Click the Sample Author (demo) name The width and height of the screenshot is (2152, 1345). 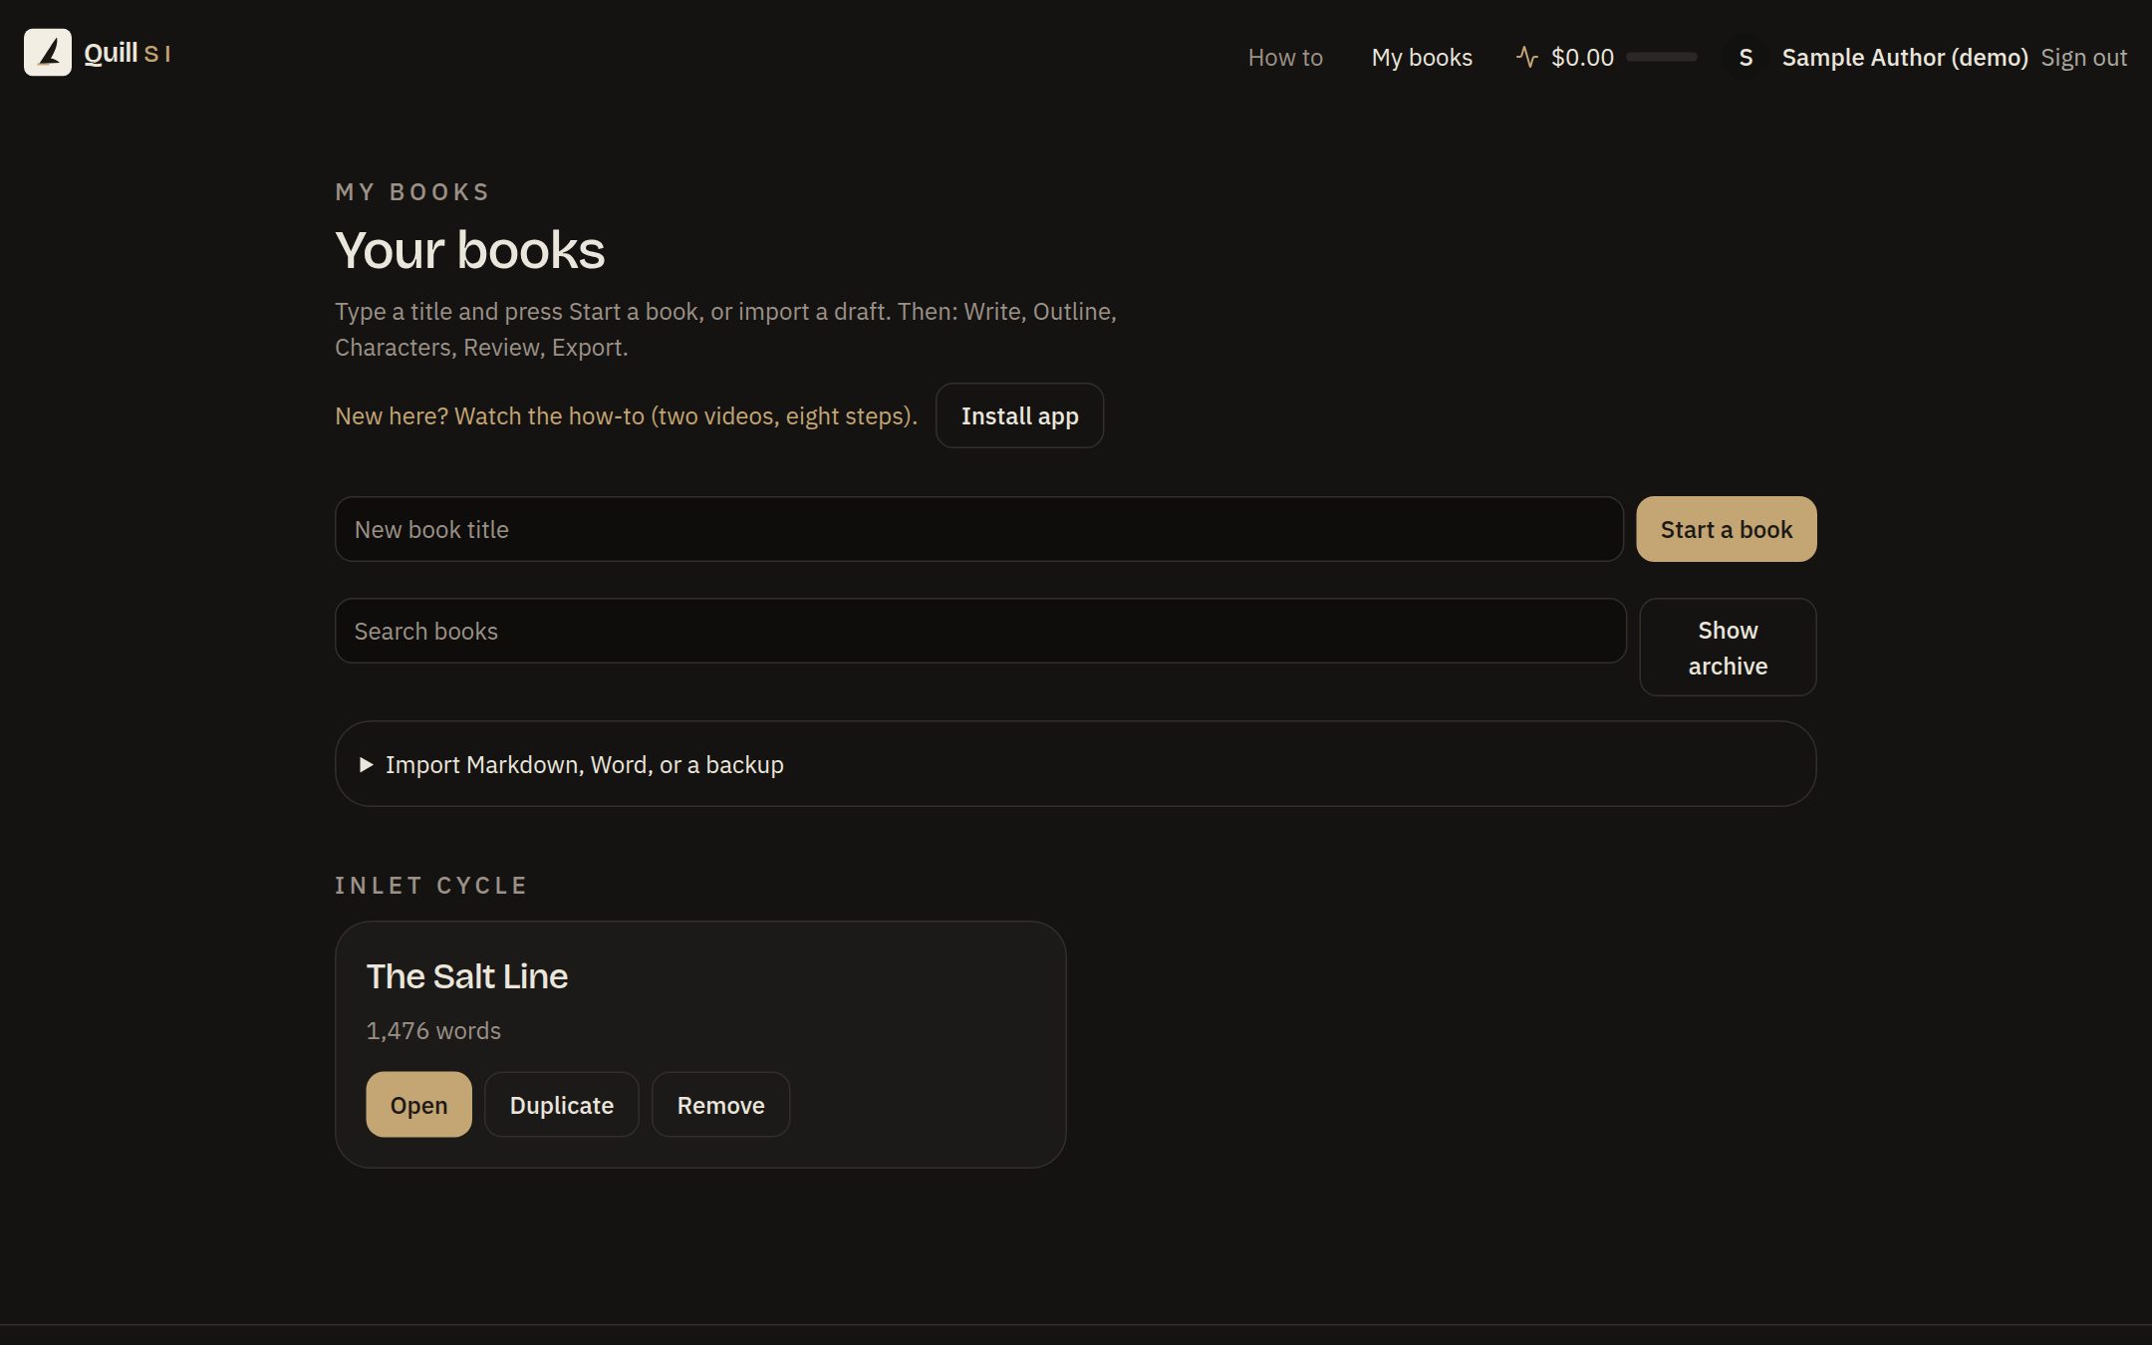1904,57
